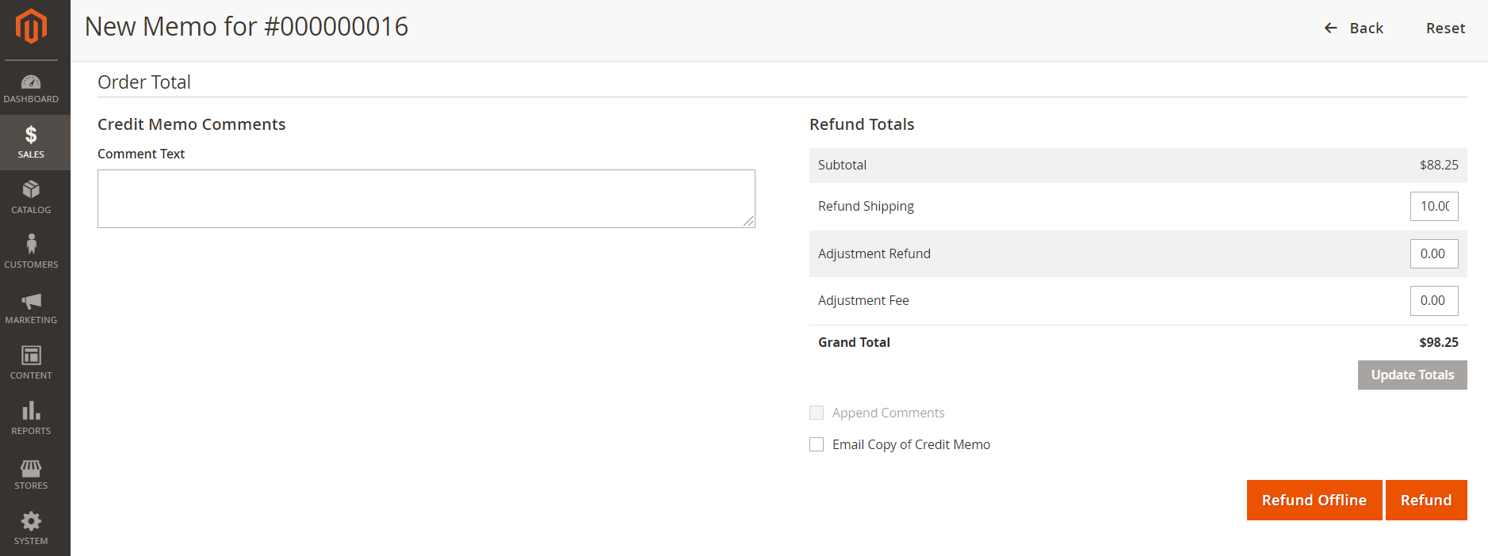
Task: Open the Stores storefront icon menu
Action: pyautogui.click(x=31, y=467)
